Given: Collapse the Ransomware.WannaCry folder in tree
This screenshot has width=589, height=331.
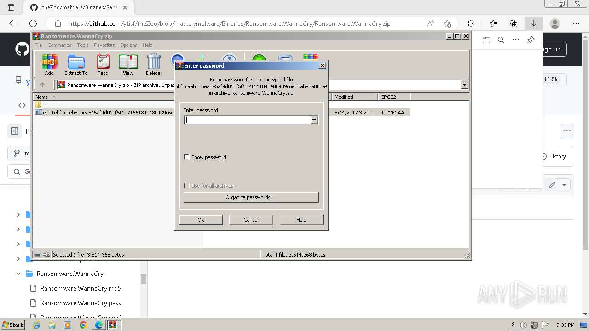Looking at the screenshot, I should click(18, 274).
